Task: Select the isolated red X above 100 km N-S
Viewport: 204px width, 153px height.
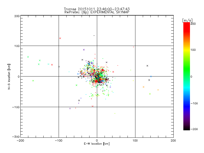Action: coord(60,38)
